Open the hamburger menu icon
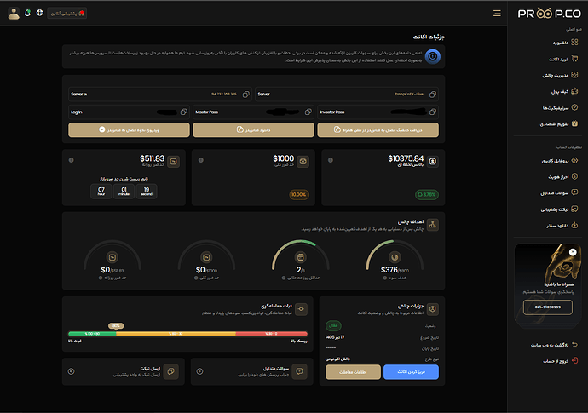 point(497,14)
